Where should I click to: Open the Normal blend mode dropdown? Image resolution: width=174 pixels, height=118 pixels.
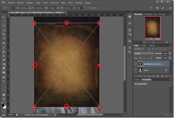[144, 53]
